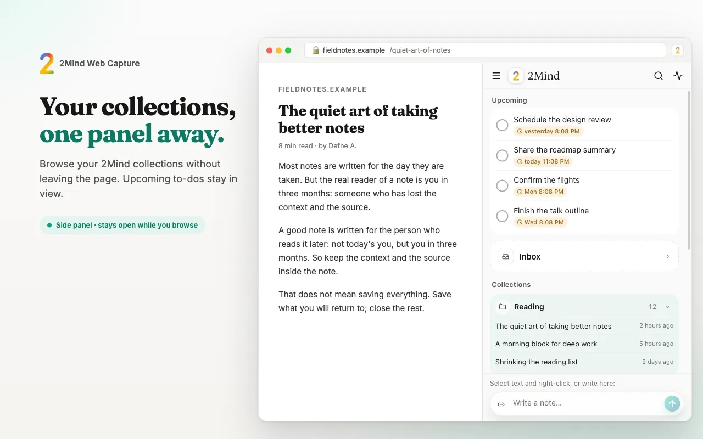
Task: Click the 2Mind panel scrollbar
Action: (689, 170)
